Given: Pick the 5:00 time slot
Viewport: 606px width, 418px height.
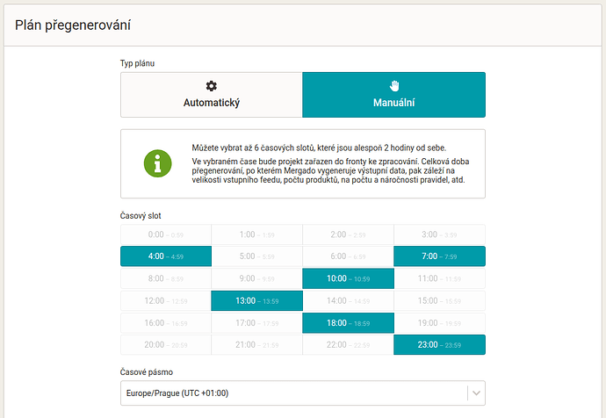Looking at the screenshot, I should coord(256,256).
